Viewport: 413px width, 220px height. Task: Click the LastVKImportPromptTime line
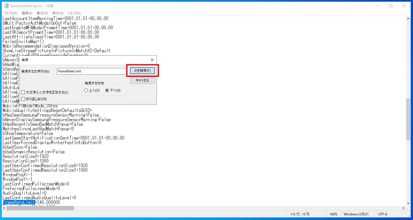51,32
